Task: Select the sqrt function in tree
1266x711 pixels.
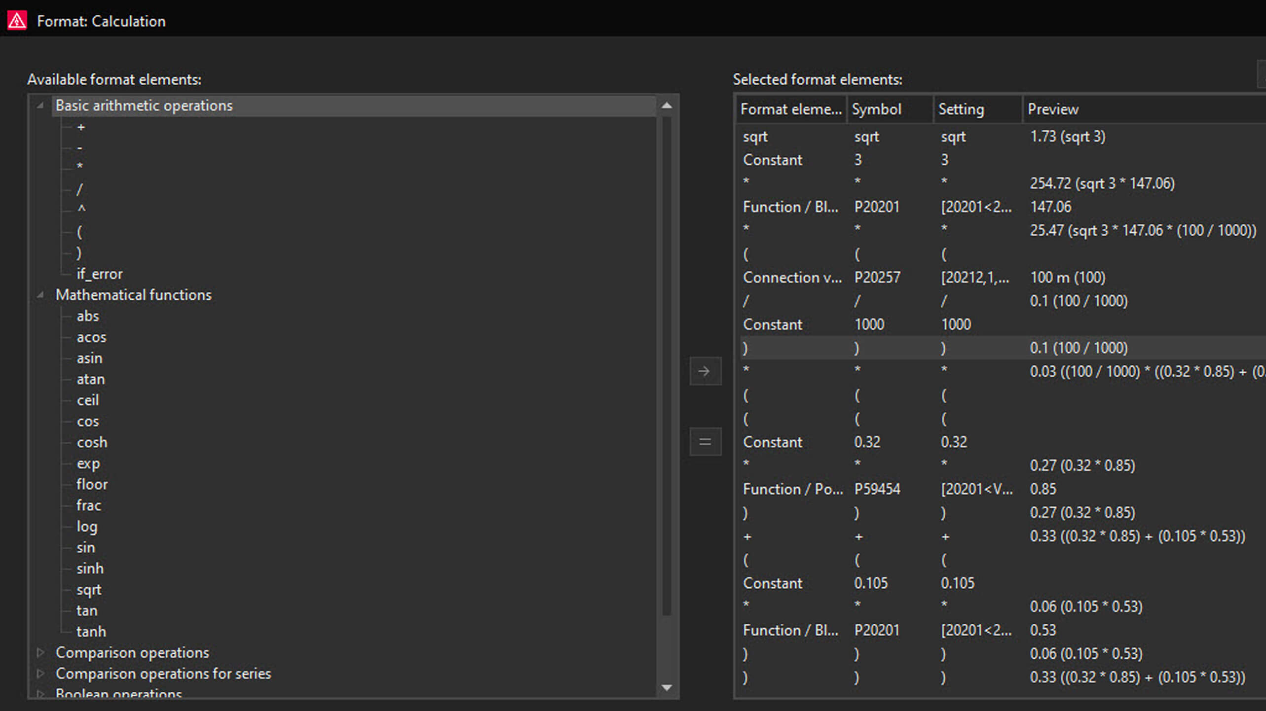Action: tap(89, 590)
